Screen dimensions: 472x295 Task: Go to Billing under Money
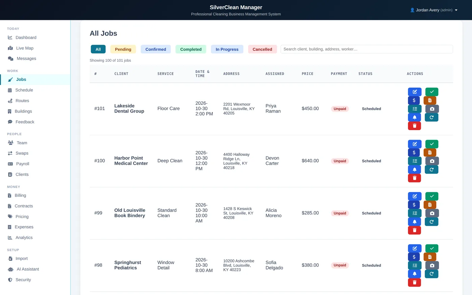(x=35, y=196)
